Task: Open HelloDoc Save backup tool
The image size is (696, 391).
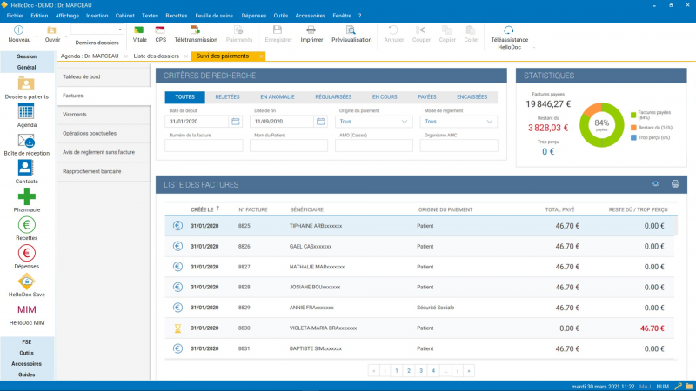Action: pos(26,282)
